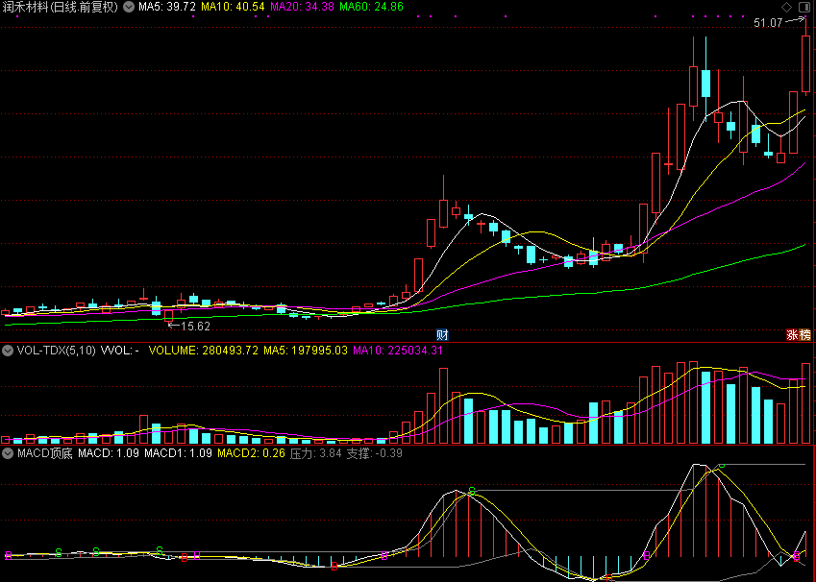Viewport: 816px width, 582px height.
Task: Expand the VOL-TDX indicator chevron menu
Action: click(x=8, y=351)
